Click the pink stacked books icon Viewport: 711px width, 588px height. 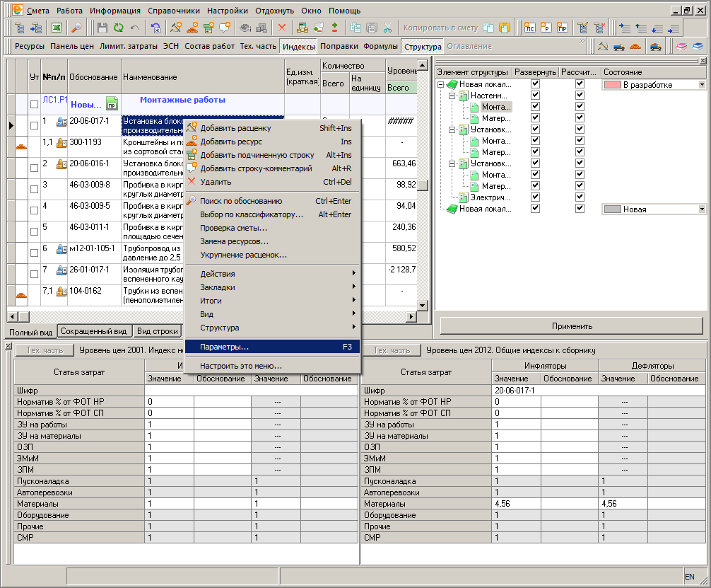point(681,46)
